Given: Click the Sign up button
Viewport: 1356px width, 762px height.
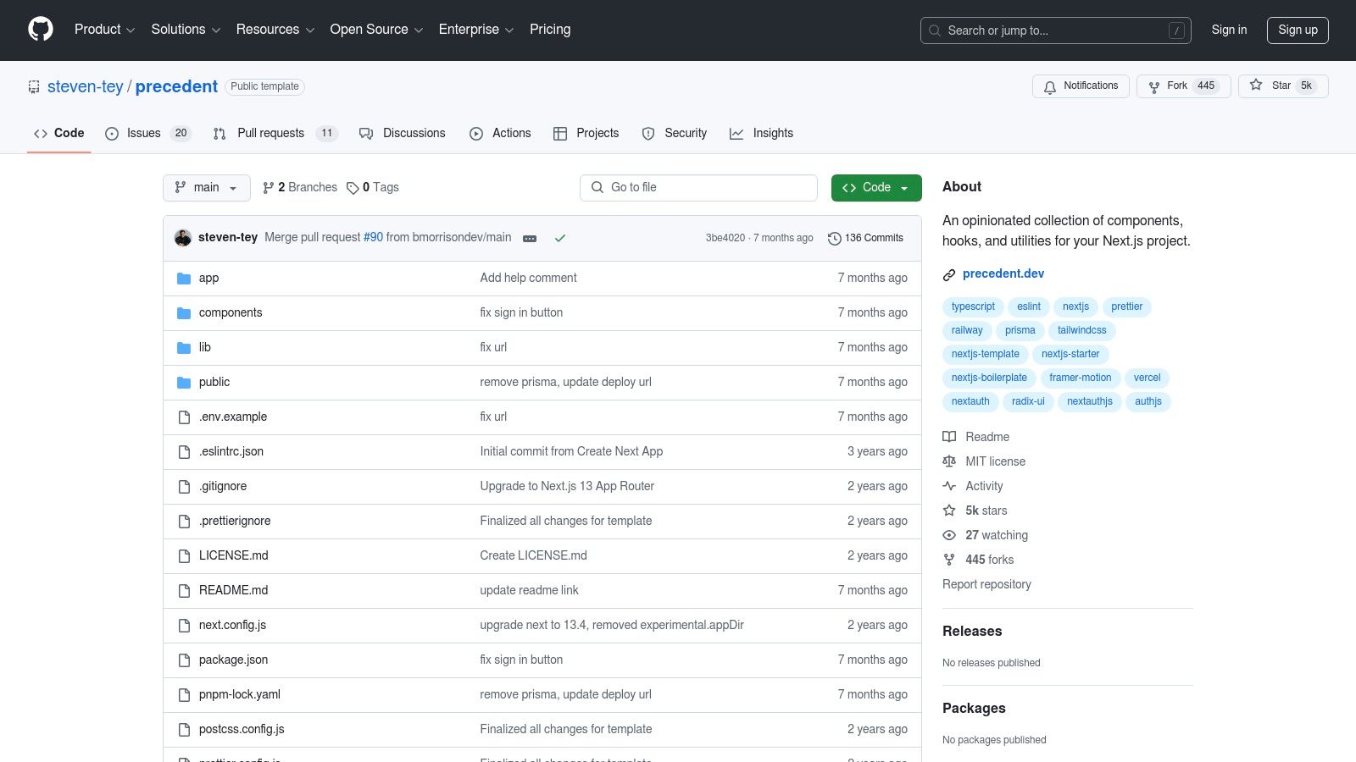Looking at the screenshot, I should click(1298, 30).
